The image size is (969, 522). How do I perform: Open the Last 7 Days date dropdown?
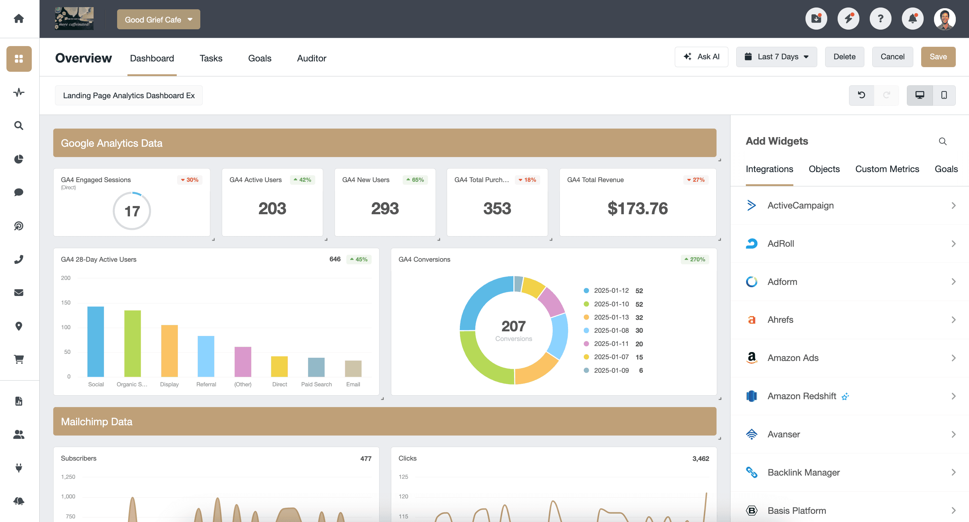point(777,57)
